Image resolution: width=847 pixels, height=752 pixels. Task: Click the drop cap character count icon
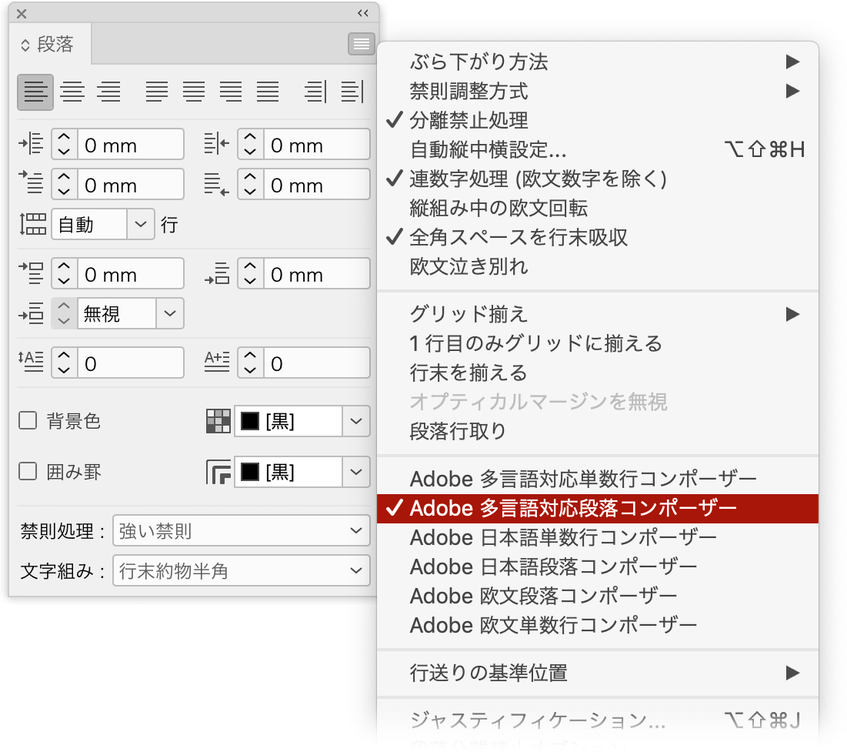tap(217, 362)
